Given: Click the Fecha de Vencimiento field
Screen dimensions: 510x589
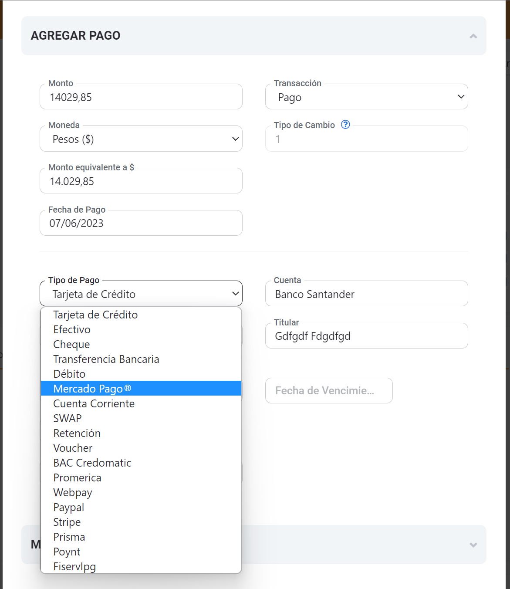Looking at the screenshot, I should 329,391.
